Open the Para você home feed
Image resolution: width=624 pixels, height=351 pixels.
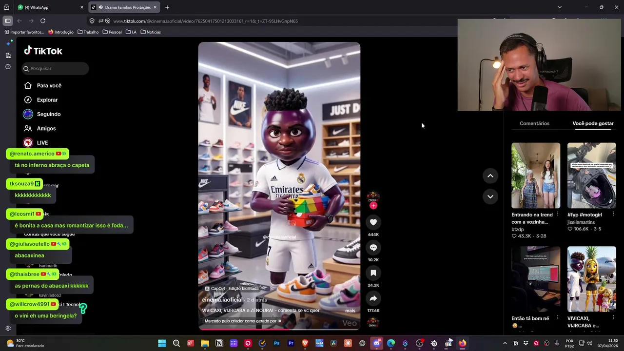(x=42, y=85)
